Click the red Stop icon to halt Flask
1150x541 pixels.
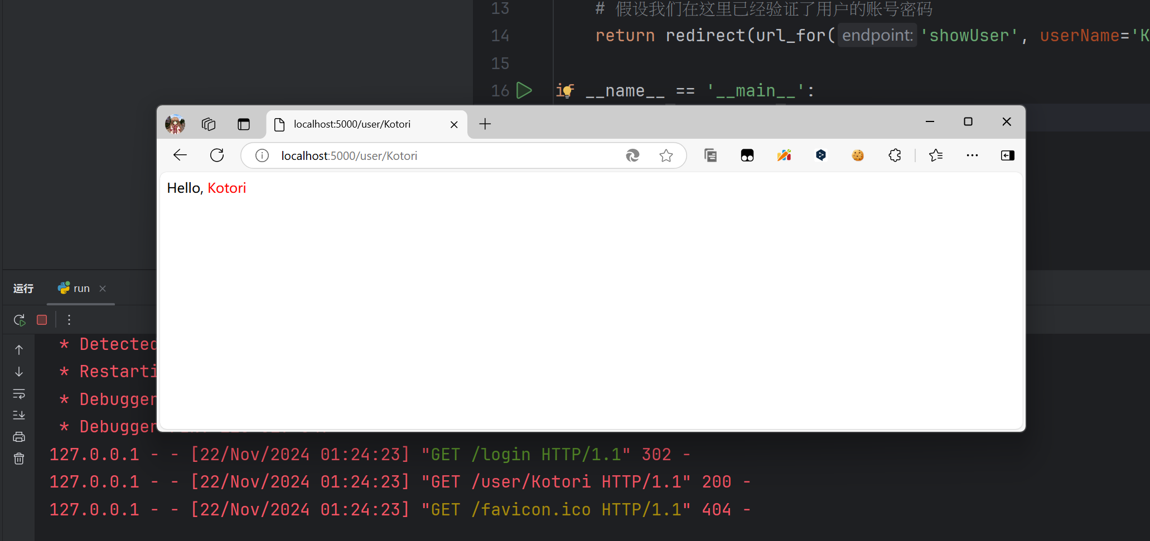41,319
